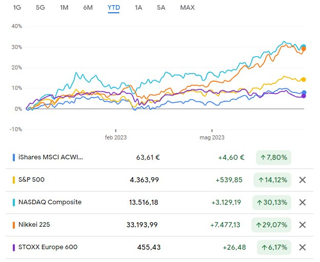Viewport: 320px width, 262px height.
Task: Select the YTD time range tab
Action: 114,8
